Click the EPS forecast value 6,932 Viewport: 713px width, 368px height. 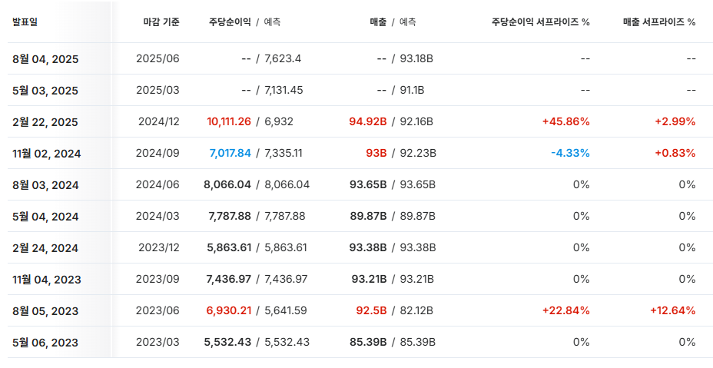pyautogui.click(x=279, y=122)
